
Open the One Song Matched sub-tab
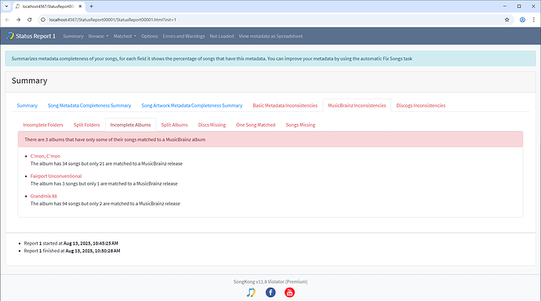256,125
